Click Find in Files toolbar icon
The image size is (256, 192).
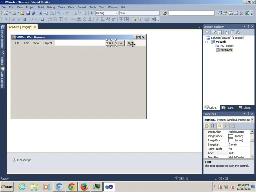click(x=164, y=13)
